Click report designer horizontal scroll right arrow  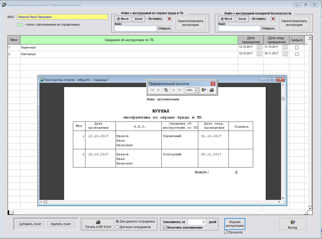point(279,202)
